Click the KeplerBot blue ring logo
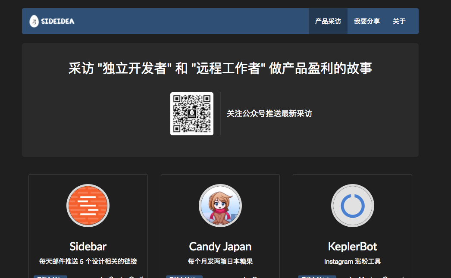This screenshot has width=451, height=278. click(x=352, y=206)
